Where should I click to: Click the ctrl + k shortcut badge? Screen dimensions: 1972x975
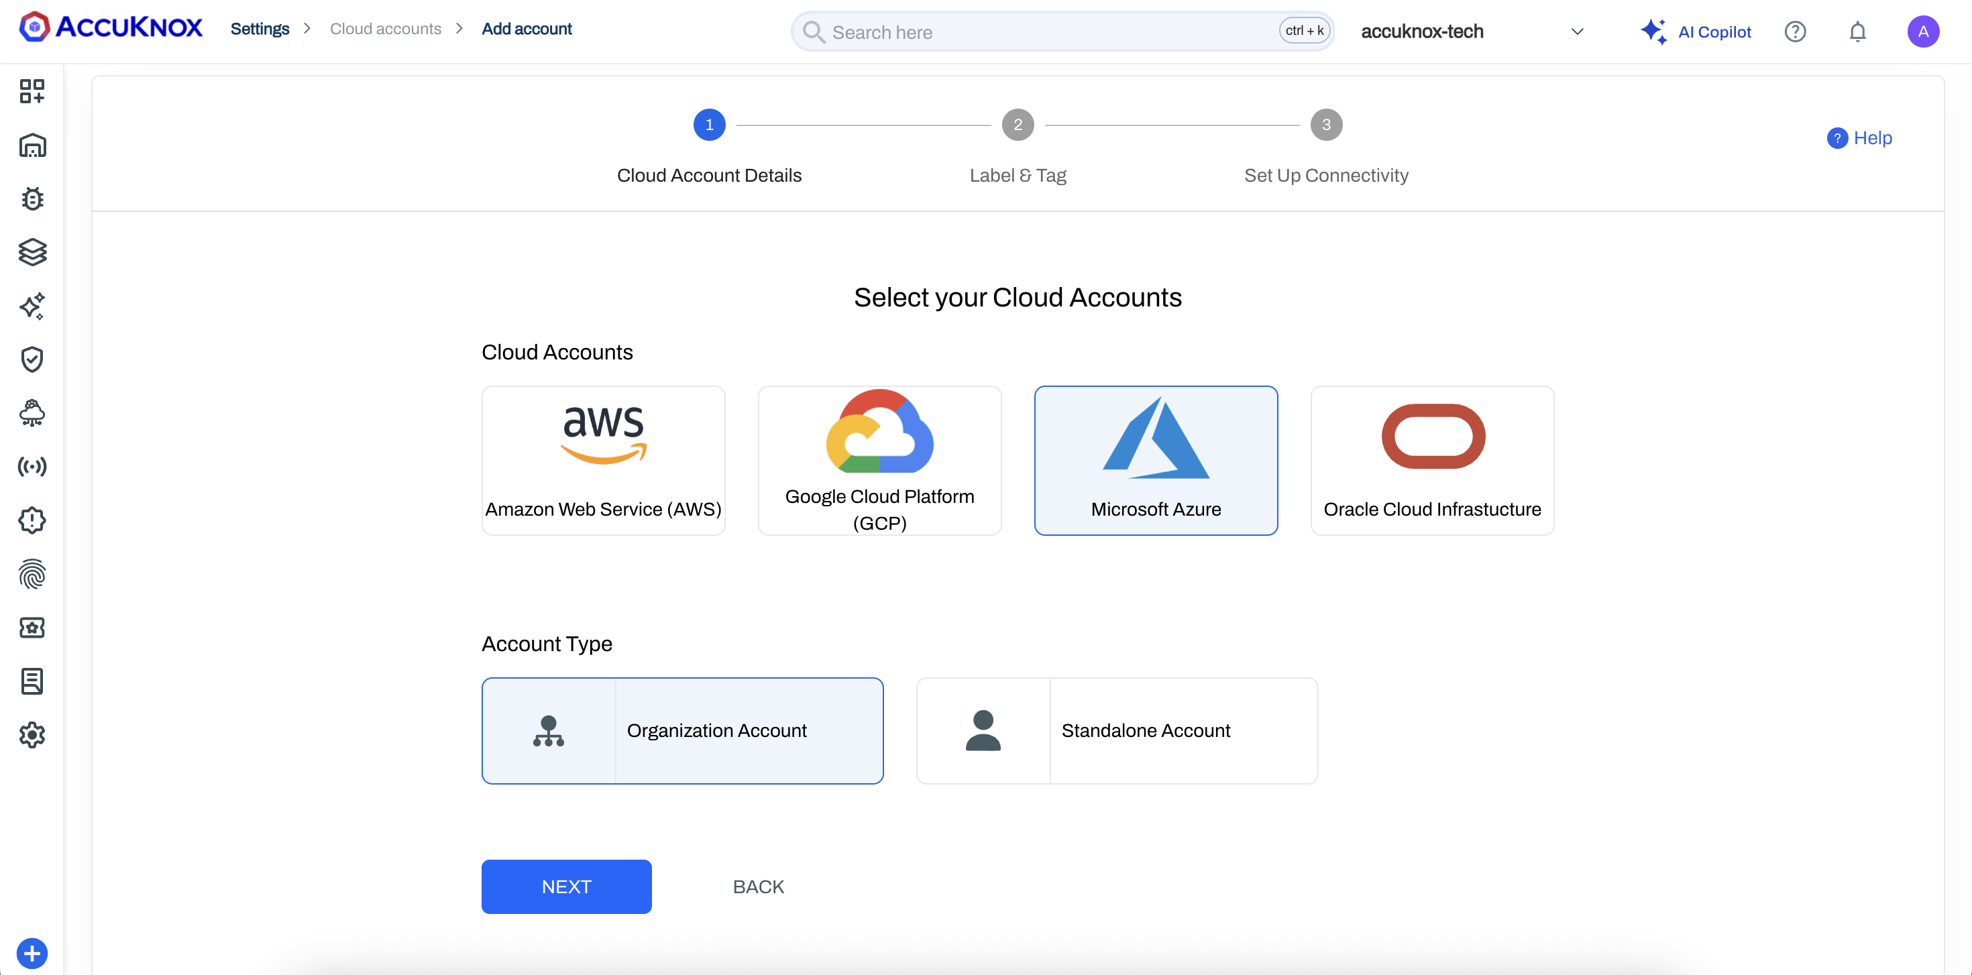click(1305, 31)
